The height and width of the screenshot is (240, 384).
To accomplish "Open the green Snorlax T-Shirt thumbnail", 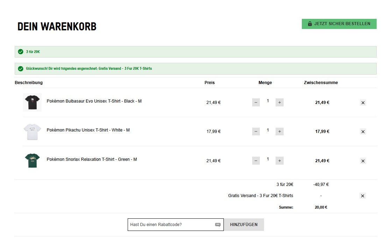I will (32, 160).
